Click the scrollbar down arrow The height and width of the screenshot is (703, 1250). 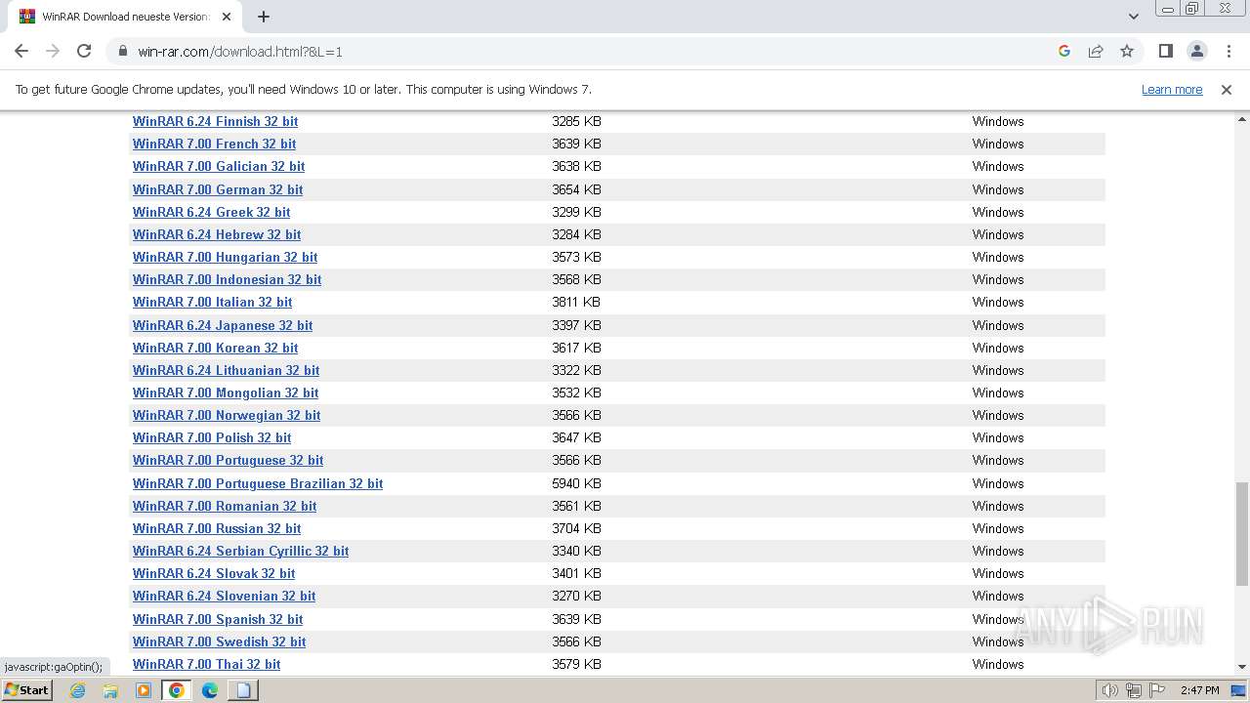[1242, 667]
